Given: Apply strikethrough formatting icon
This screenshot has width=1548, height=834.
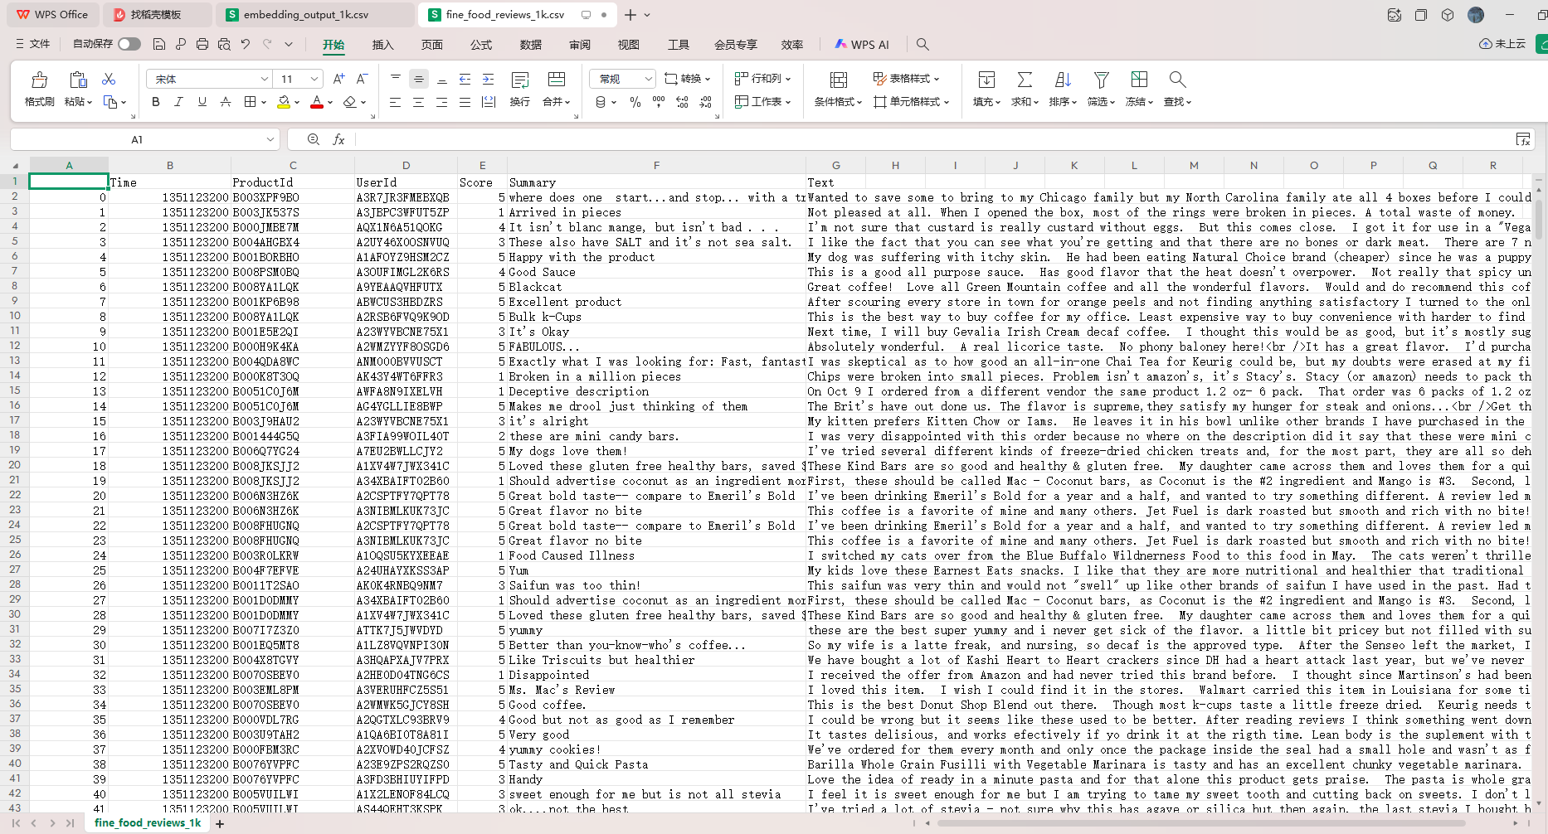Looking at the screenshot, I should [x=225, y=102].
